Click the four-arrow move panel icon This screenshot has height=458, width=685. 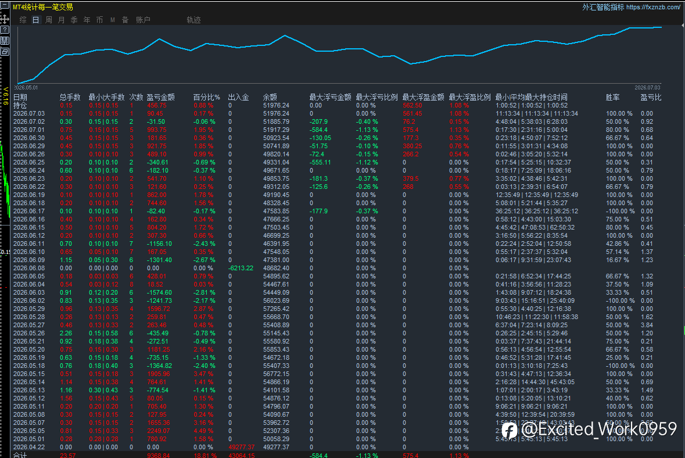point(5,19)
